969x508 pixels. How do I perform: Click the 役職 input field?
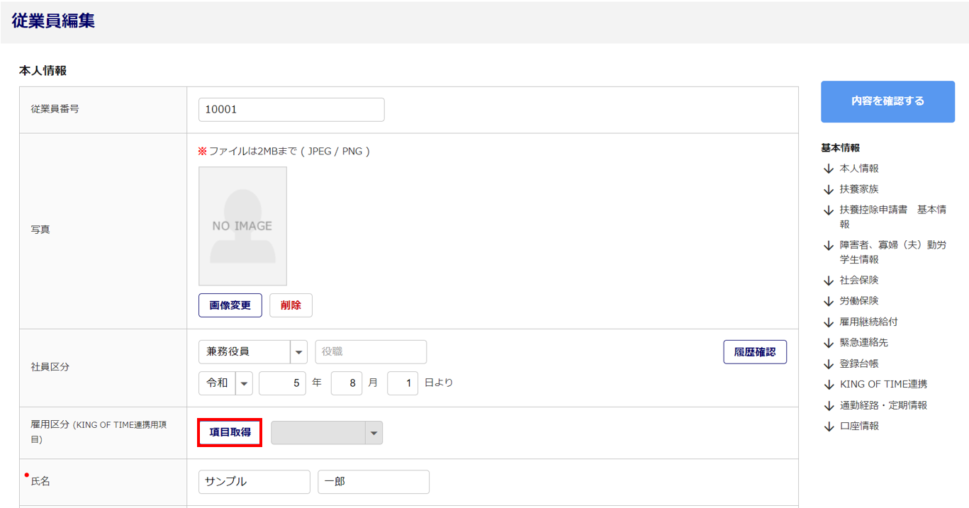click(371, 351)
